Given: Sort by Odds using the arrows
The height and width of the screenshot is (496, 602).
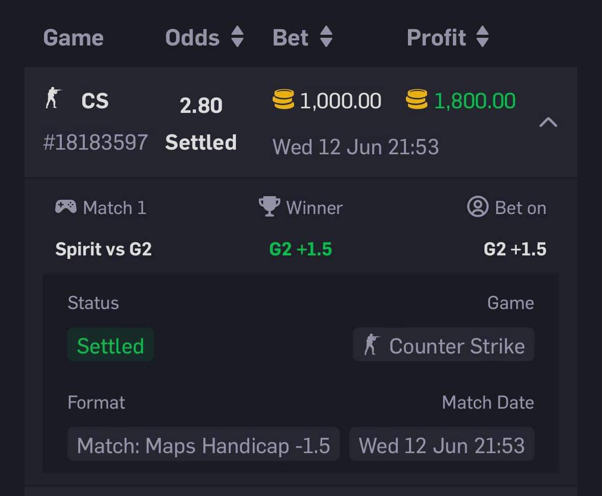Looking at the screenshot, I should 237,36.
